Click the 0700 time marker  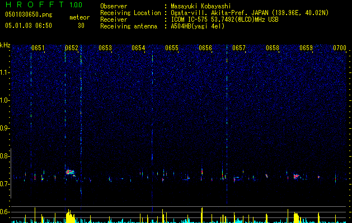click(x=340, y=48)
